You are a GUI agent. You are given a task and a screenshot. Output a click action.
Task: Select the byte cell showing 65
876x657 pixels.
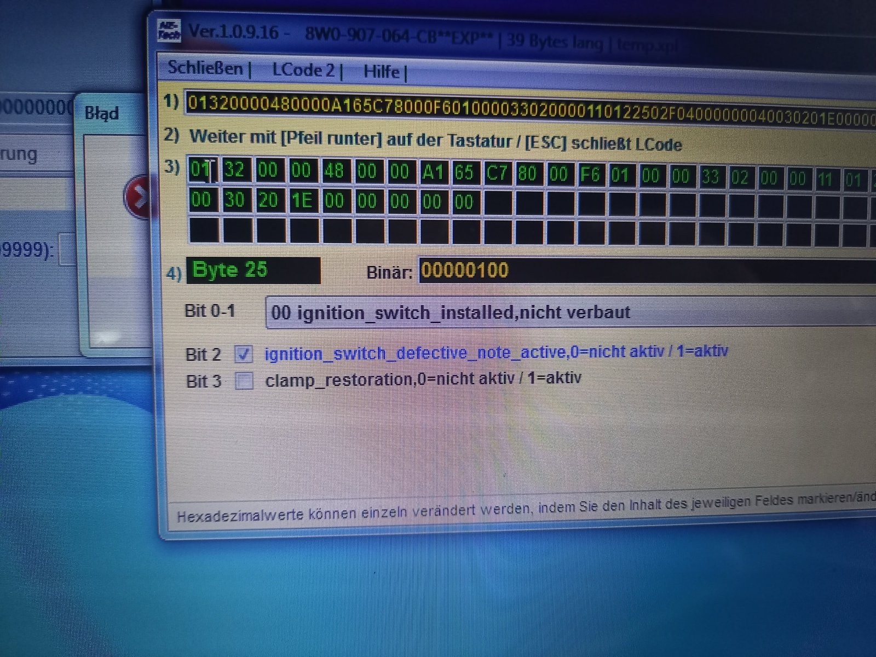pos(464,173)
